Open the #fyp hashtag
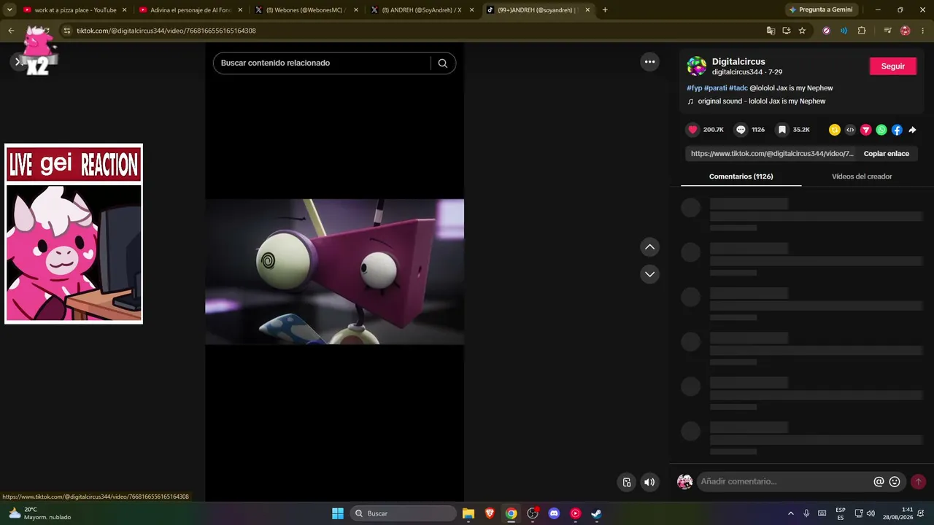934x525 pixels. [x=694, y=88]
